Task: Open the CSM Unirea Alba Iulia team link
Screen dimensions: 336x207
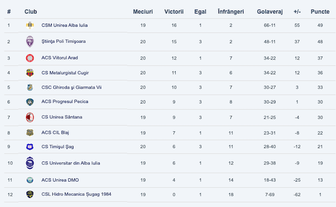Action: (x=64, y=25)
